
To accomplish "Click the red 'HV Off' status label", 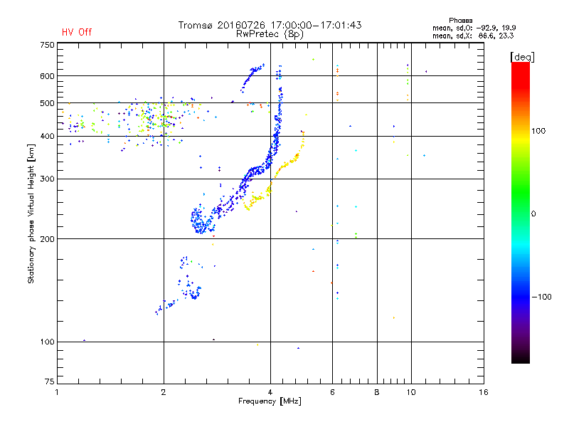I will coord(77,32).
